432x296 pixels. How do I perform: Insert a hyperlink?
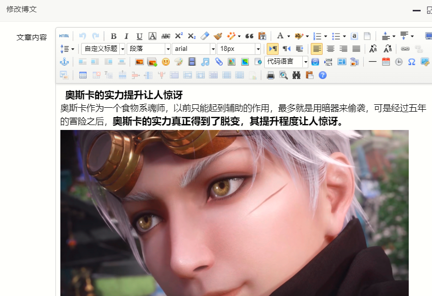[x=405, y=49]
